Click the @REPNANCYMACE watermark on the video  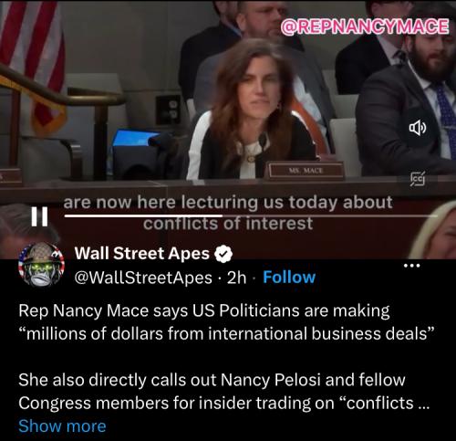365,26
